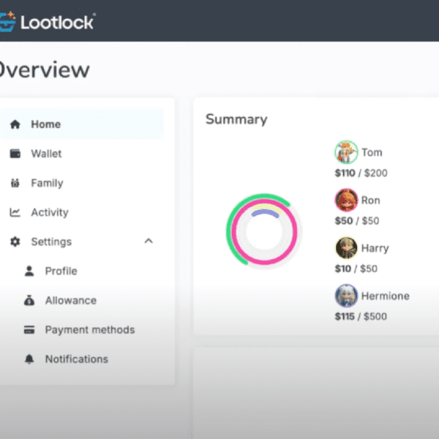439x439 pixels.
Task: Open the Payment methods settings link
Action: point(89,330)
